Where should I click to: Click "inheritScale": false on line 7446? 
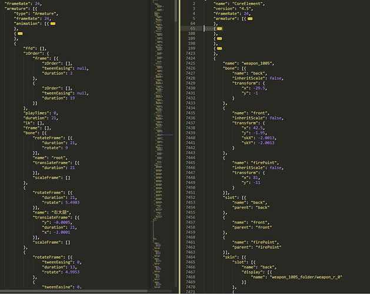coord(257,168)
